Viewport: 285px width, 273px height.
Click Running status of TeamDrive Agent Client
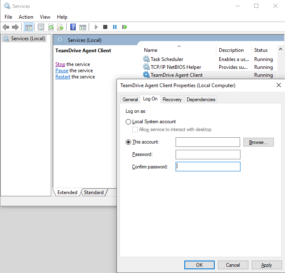263,75
